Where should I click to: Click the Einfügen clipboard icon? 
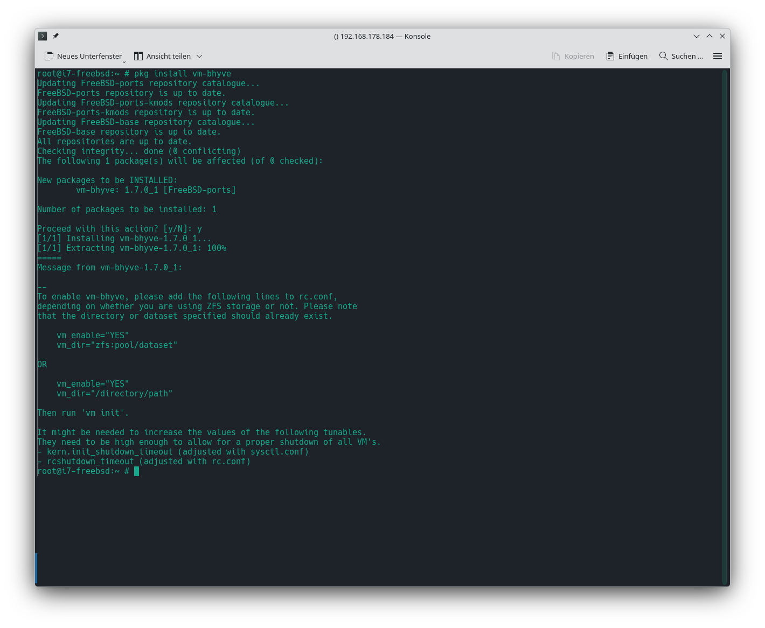610,56
